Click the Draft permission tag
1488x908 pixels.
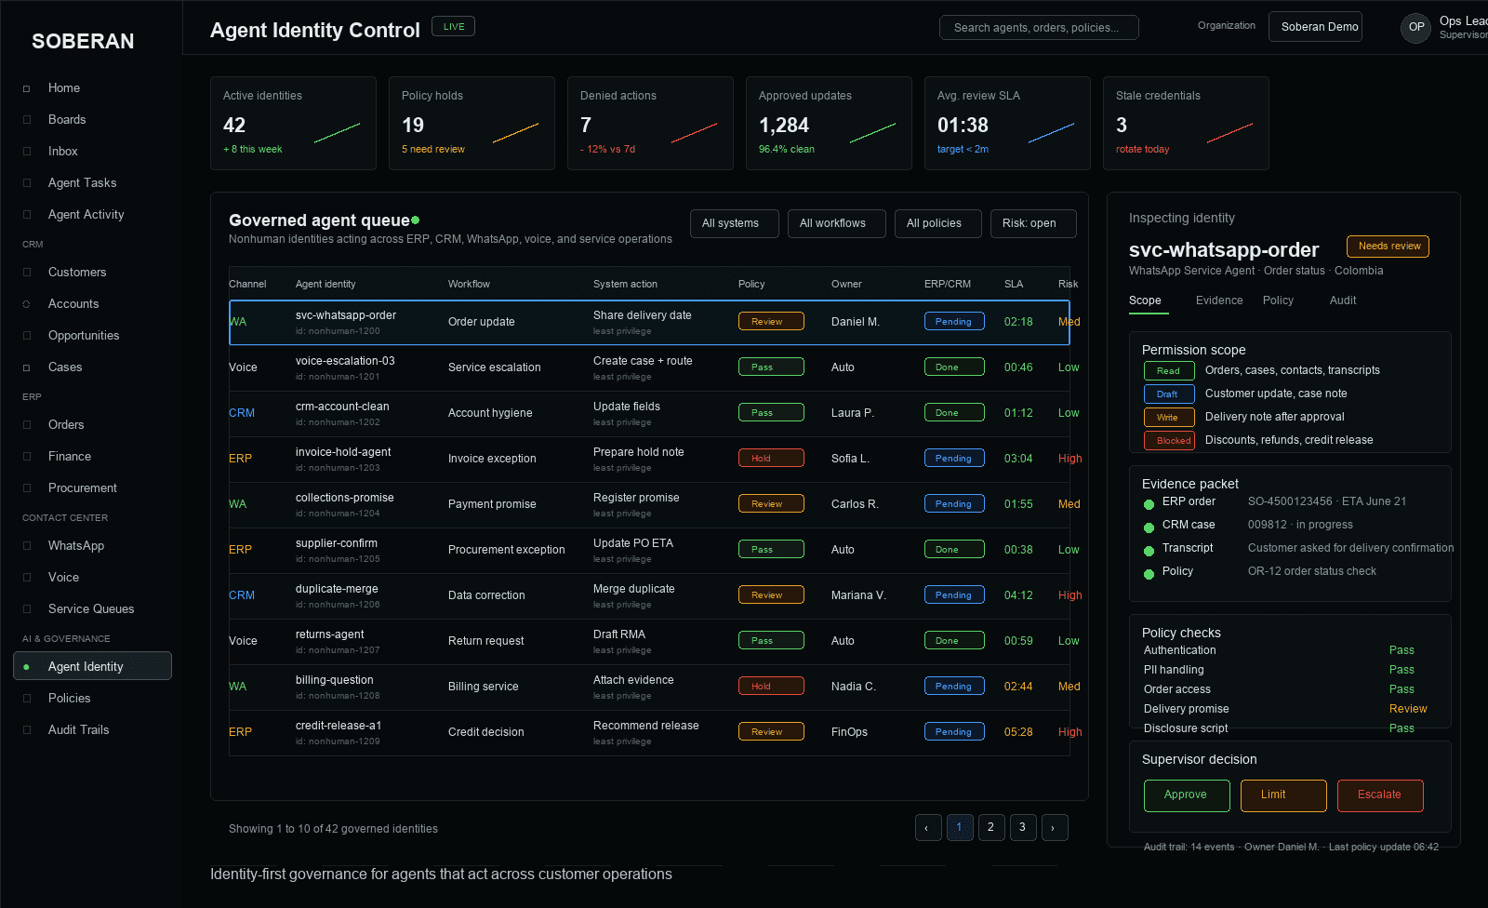click(x=1169, y=394)
